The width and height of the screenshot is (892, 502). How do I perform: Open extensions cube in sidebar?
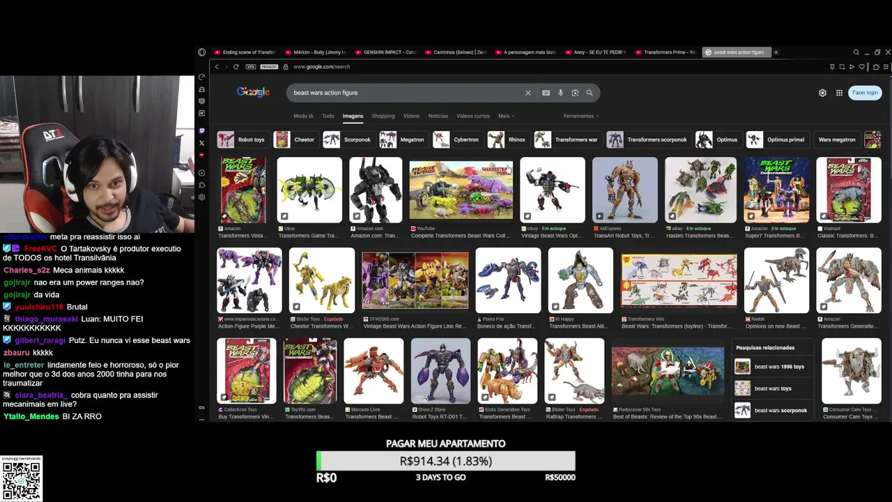(x=202, y=185)
